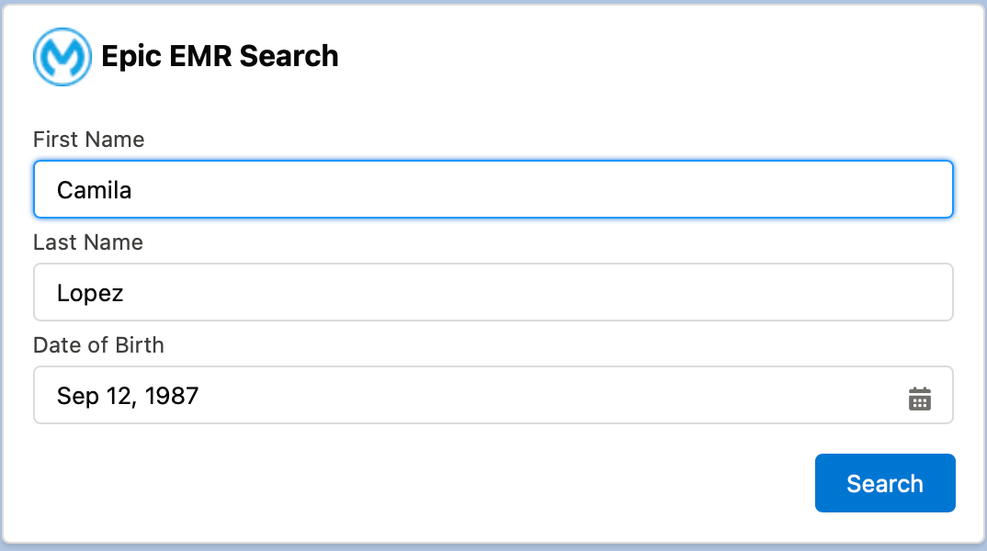Click the word "Epic" in the title
The image size is (987, 551).
tap(130, 57)
